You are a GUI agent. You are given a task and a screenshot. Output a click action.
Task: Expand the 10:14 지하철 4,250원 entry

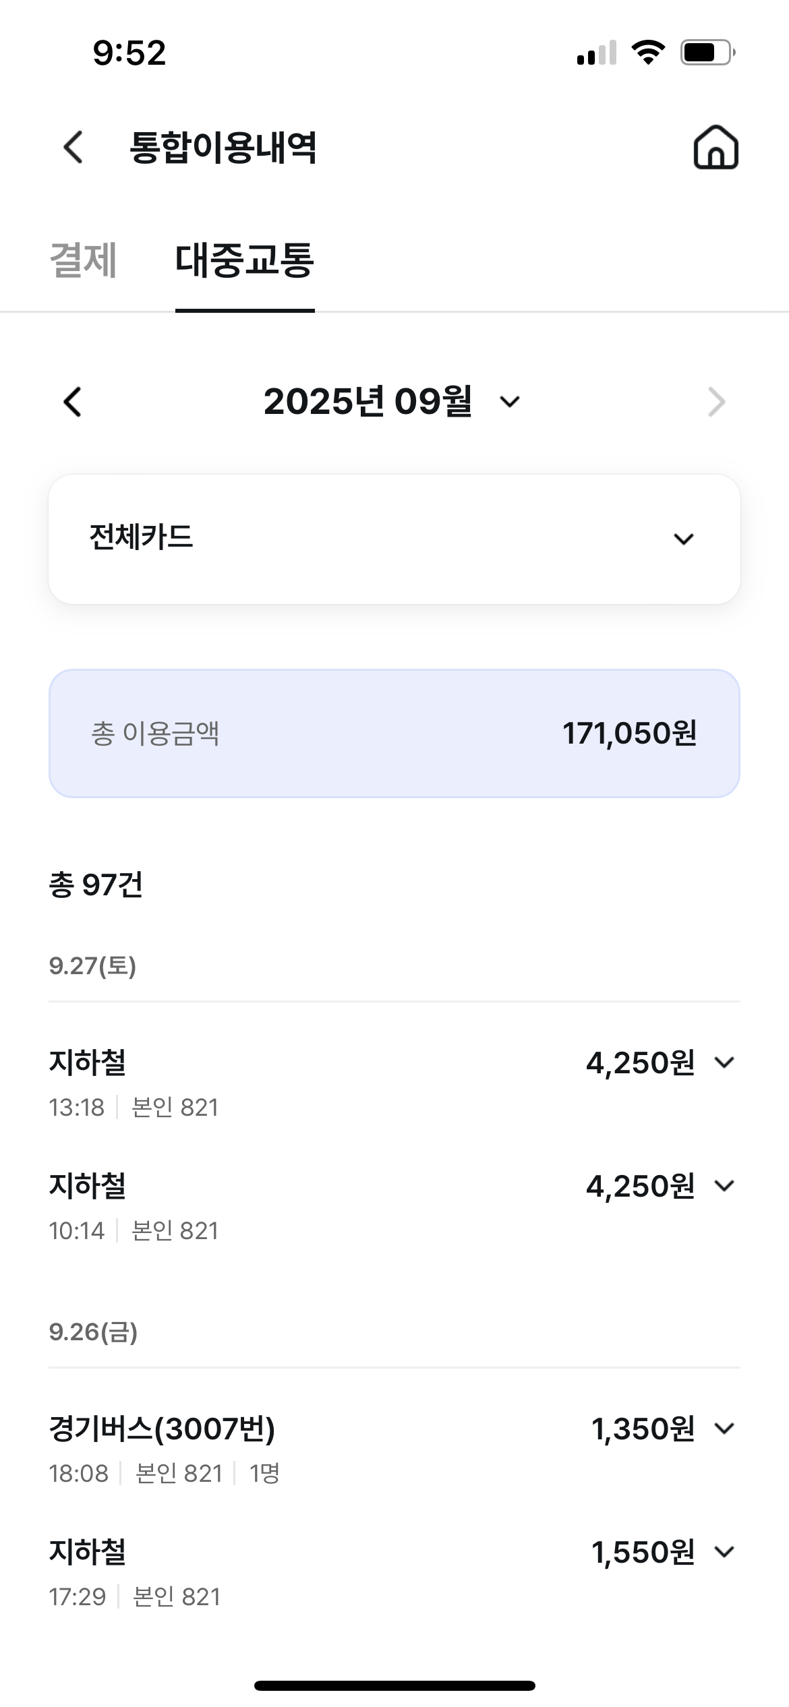point(724,1186)
